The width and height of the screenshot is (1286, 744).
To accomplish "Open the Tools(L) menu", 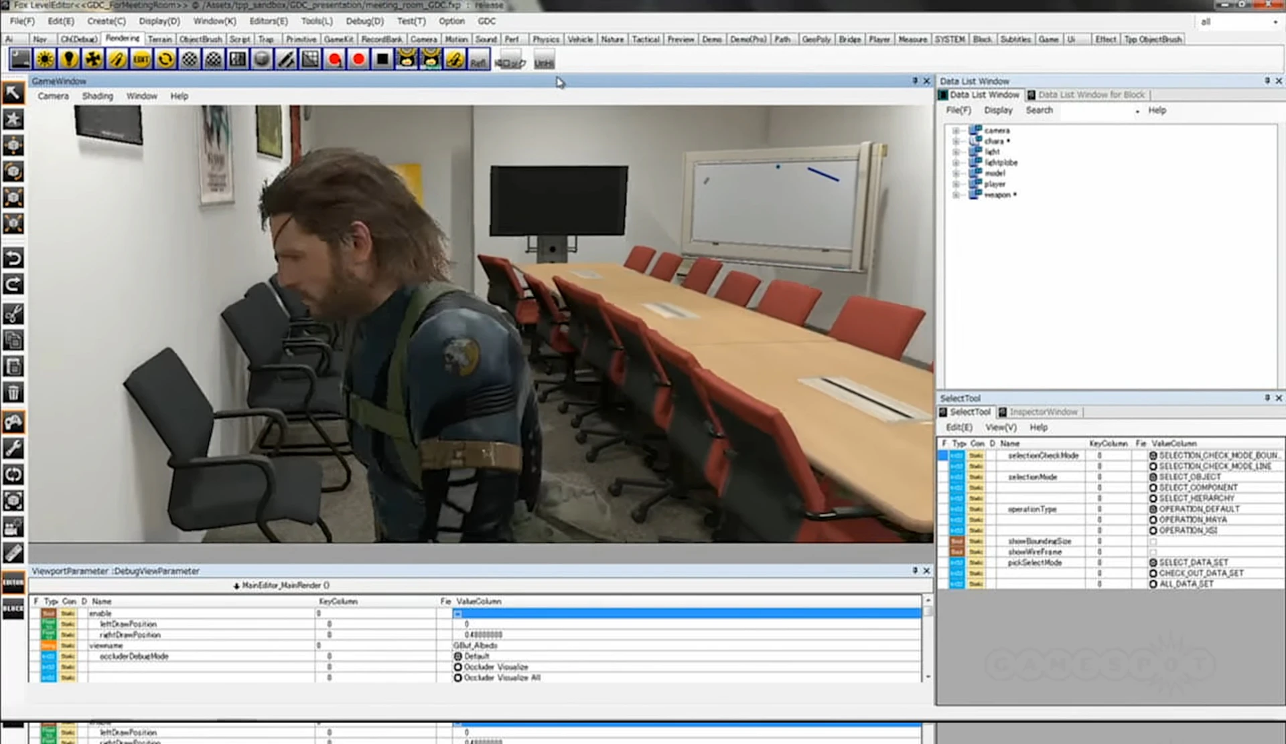I will pos(316,21).
